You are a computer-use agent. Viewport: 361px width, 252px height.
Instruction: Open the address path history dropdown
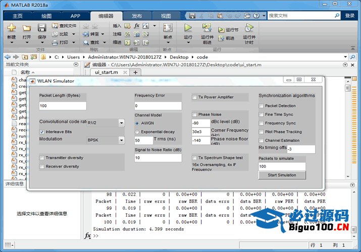pyautogui.click(x=345, y=57)
